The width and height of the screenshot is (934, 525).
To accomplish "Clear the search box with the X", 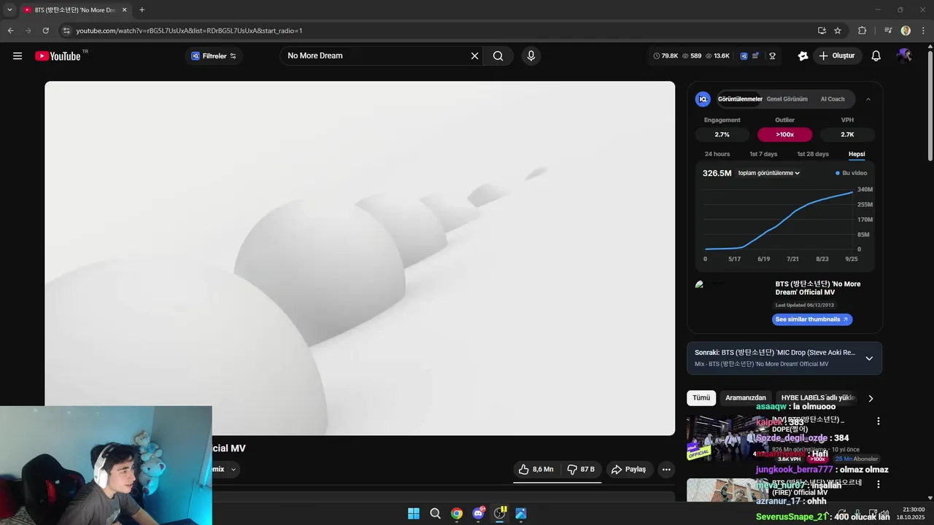I will (474, 55).
